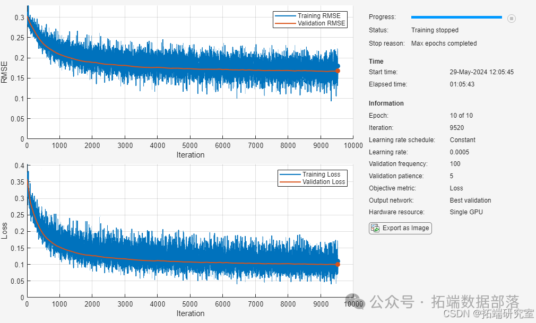536x323 pixels.
Task: Select the Validation RMSE legend entry
Action: 310,23
